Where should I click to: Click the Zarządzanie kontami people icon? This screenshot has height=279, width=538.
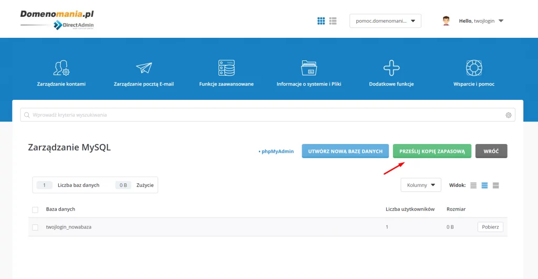(x=61, y=68)
